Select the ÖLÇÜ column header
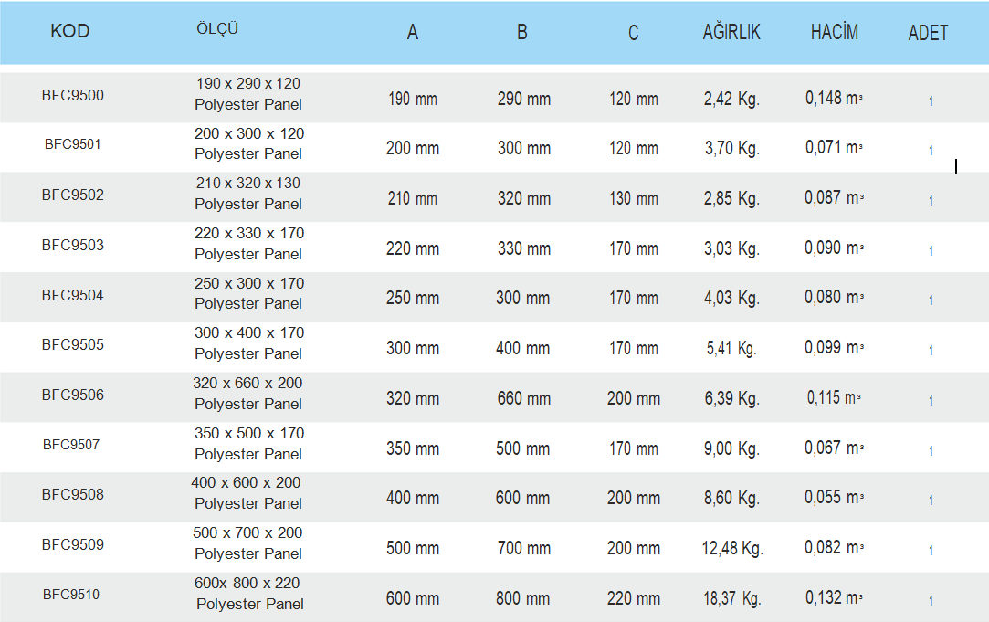This screenshot has height=622, width=989. point(217,29)
